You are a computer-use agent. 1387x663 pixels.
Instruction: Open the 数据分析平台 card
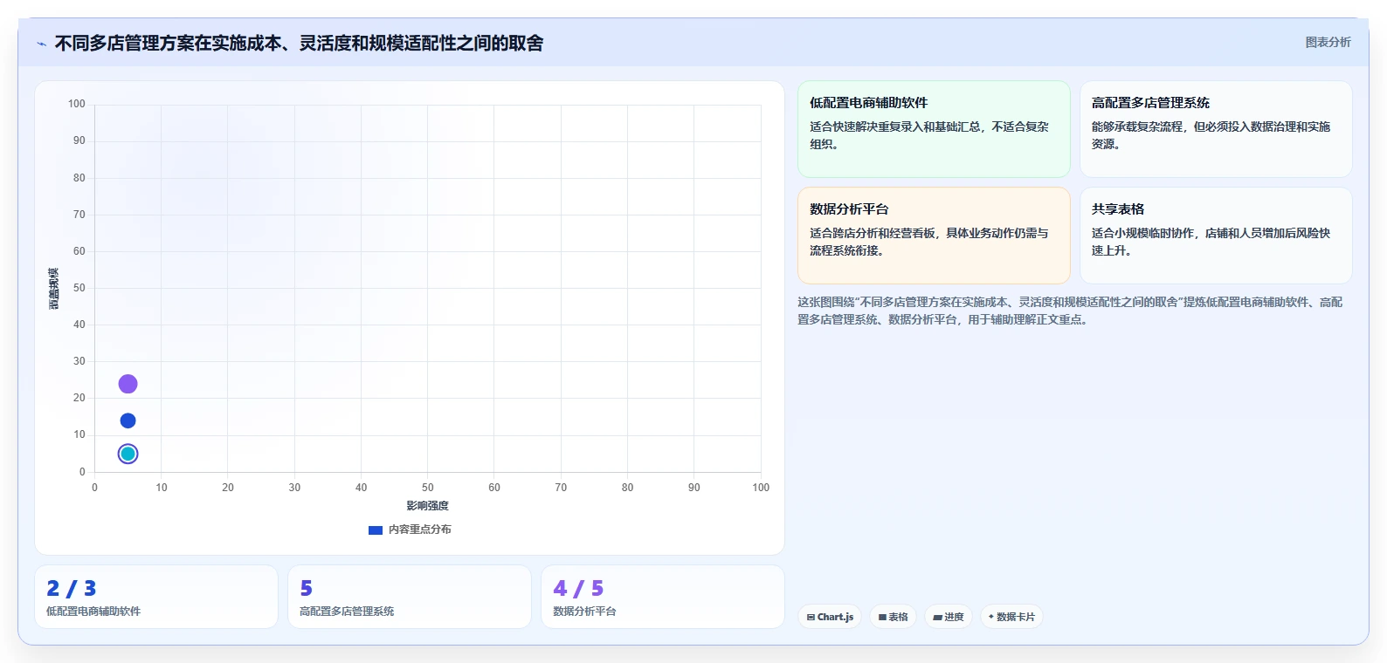(x=934, y=236)
